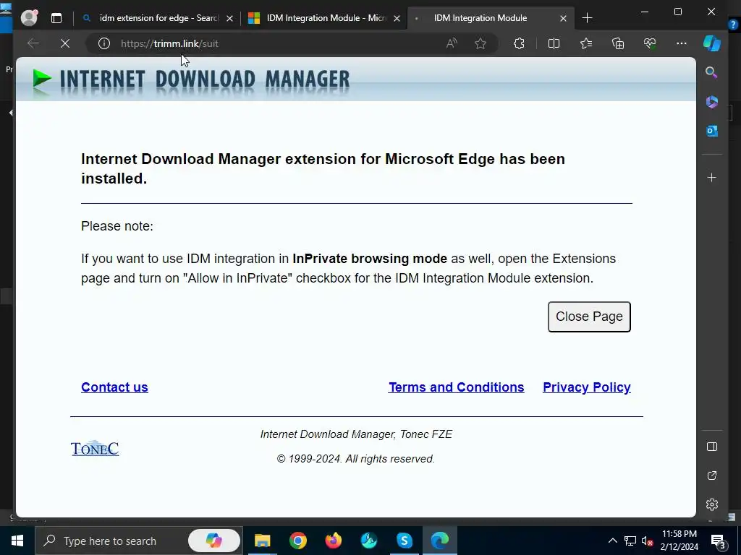Open link in new window sidebar icon
This screenshot has height=555, width=741.
[712, 476]
